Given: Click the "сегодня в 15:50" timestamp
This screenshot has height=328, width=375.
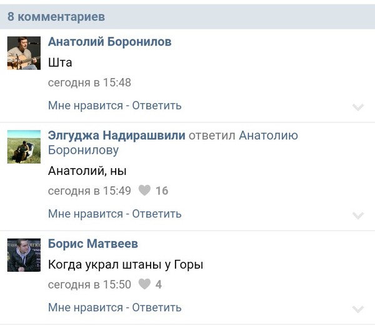Looking at the screenshot, I should (x=89, y=284).
